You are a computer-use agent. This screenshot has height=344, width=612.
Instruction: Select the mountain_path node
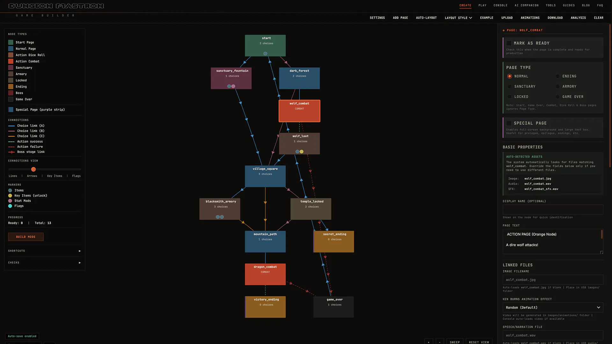click(265, 241)
